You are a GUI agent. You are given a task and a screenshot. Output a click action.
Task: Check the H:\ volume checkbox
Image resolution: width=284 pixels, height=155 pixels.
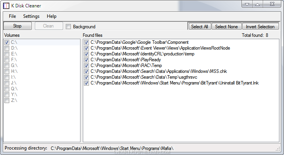click(x=7, y=72)
